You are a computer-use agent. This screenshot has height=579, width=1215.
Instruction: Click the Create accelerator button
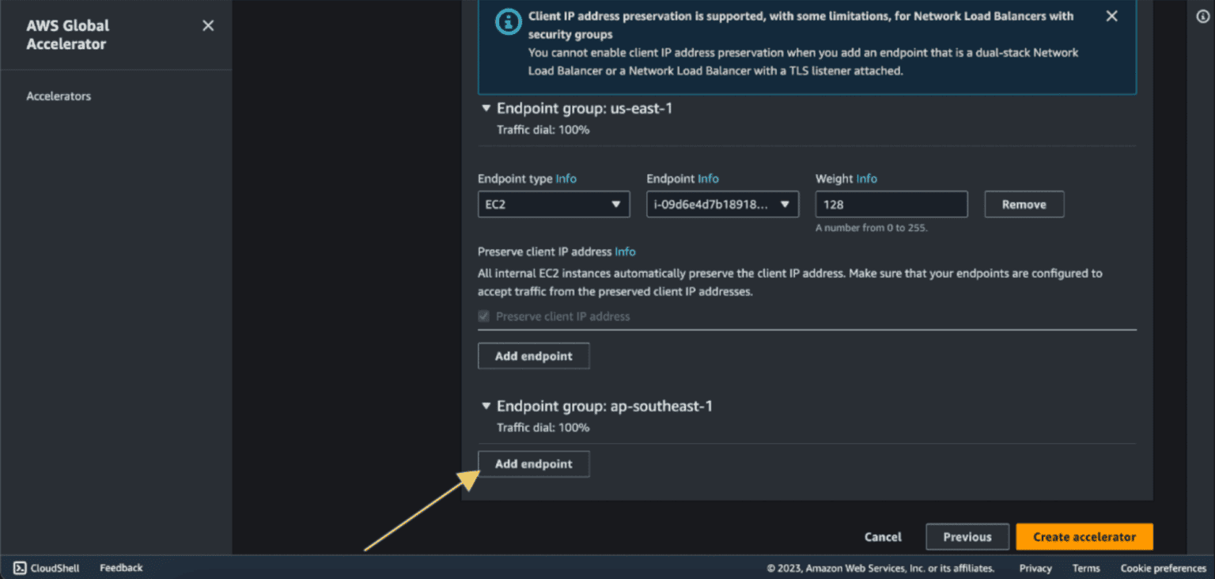pos(1084,536)
